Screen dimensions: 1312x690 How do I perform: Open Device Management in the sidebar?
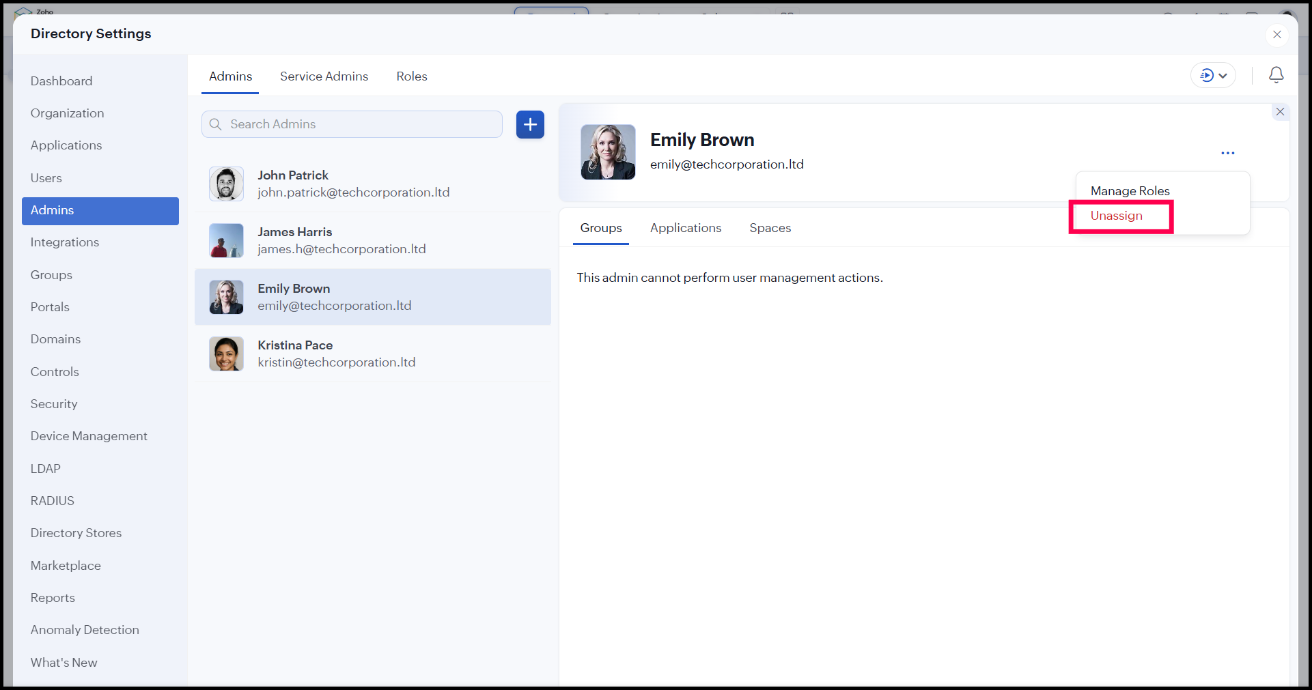89,436
